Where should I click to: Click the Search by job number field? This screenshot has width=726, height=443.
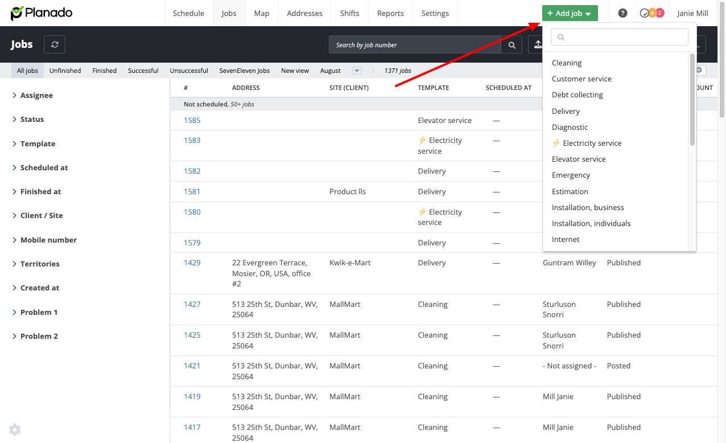(x=415, y=44)
